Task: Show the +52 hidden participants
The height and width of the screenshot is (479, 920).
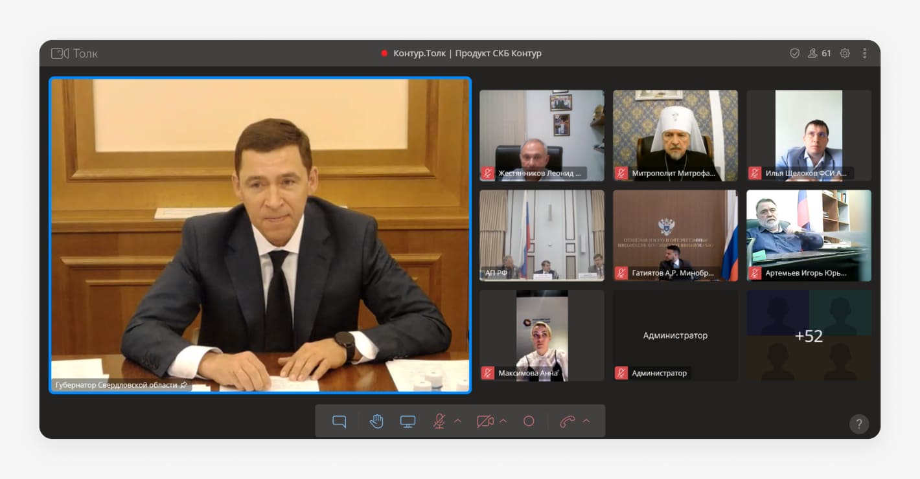Action: [x=809, y=336]
